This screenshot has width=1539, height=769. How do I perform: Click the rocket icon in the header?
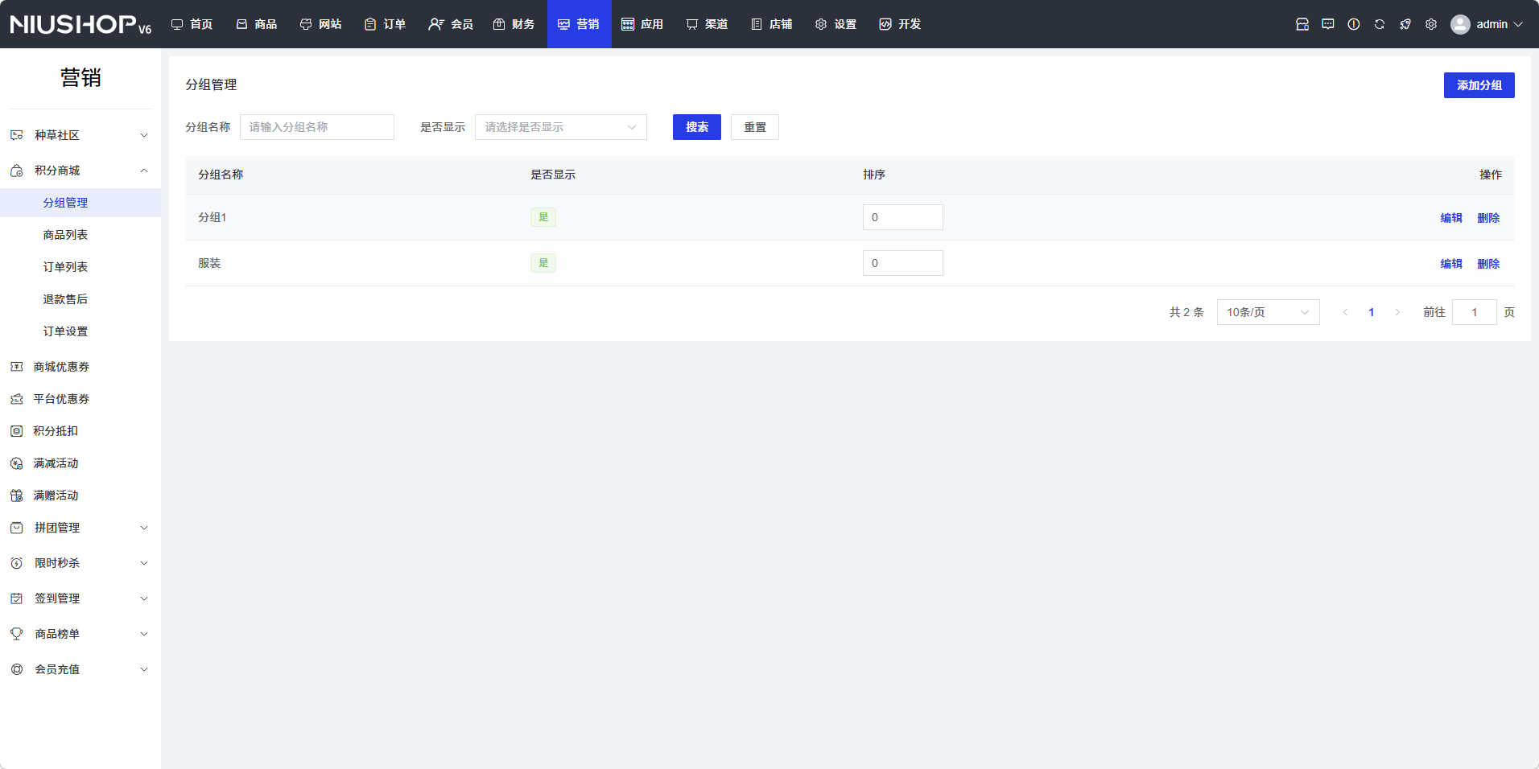tap(1405, 24)
